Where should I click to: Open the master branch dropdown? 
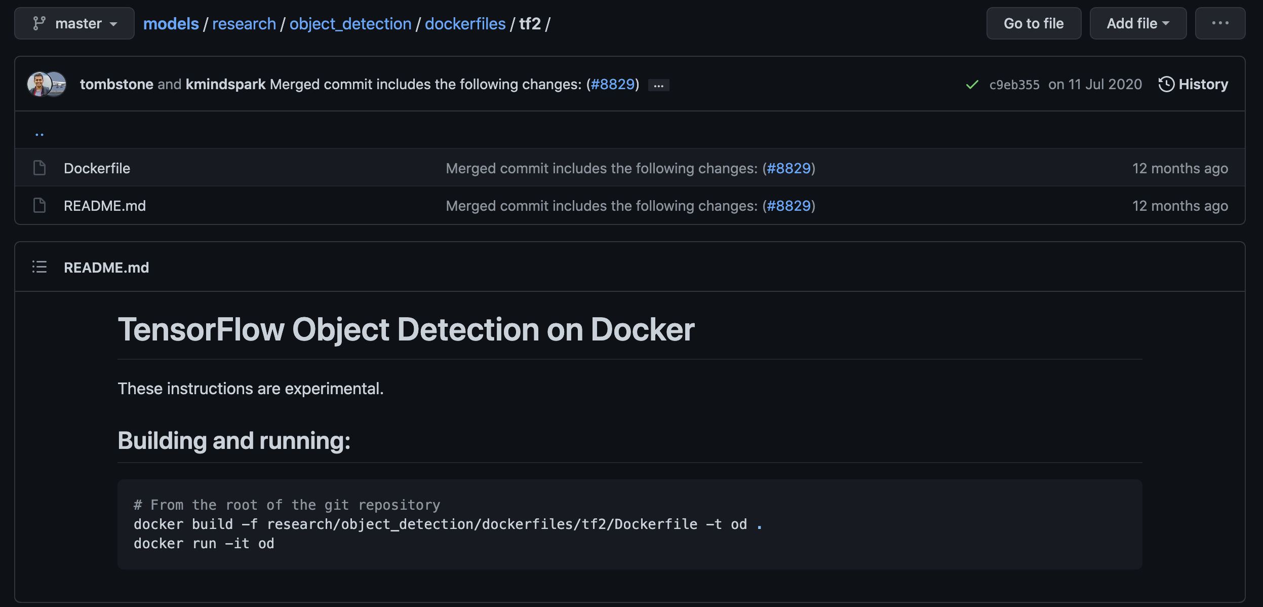click(74, 23)
